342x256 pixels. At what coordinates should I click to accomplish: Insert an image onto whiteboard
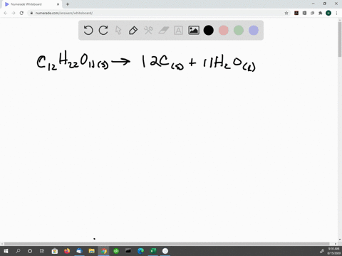pos(194,31)
